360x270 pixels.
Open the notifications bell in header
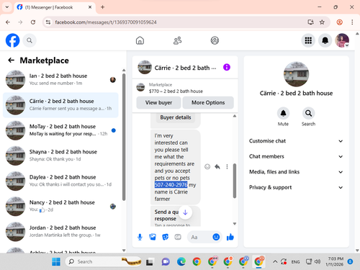[325, 40]
